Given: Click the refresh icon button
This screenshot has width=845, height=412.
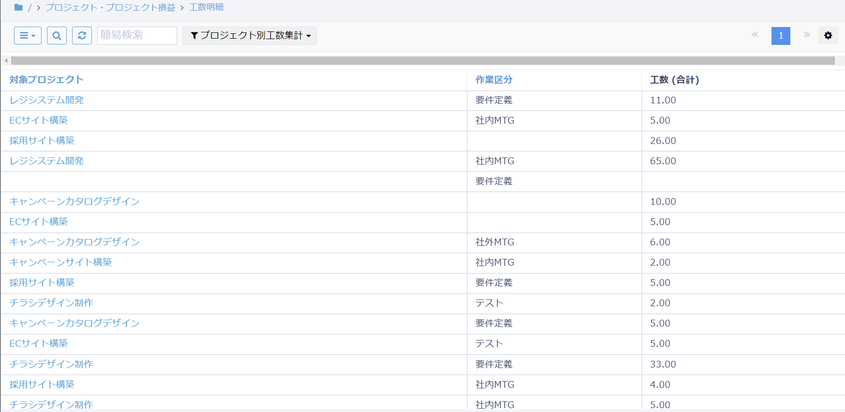Looking at the screenshot, I should click(x=82, y=36).
